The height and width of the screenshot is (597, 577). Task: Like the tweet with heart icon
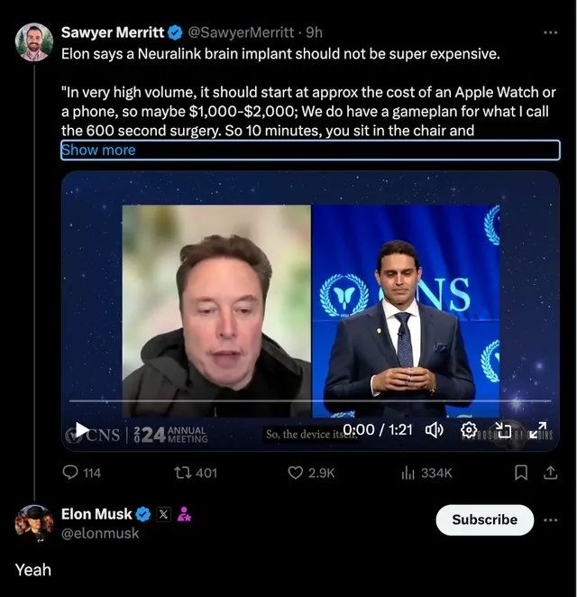click(295, 473)
